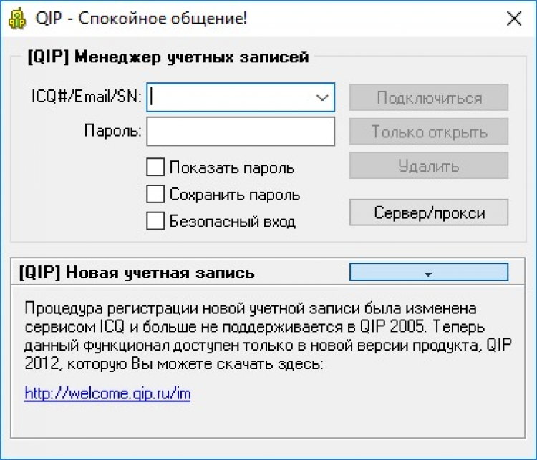Click into the Пароль password field
The height and width of the screenshot is (460, 537).
point(241,132)
